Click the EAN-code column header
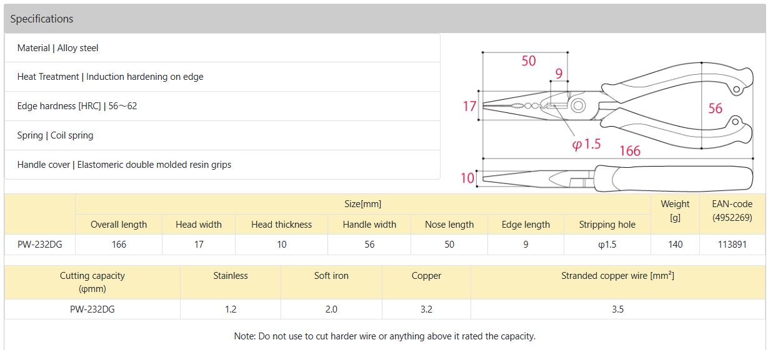The image size is (768, 350). pos(732,211)
